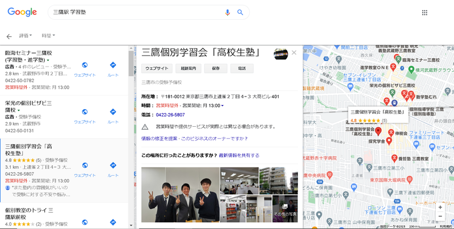This screenshot has width=454, height=229.
Task: Select the 養哲塾 三鷹教室 map marker
Action: [x=394, y=159]
